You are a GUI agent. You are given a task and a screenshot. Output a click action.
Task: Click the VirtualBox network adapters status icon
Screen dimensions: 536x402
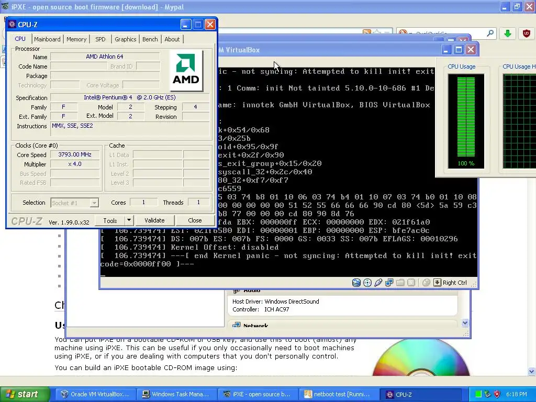[x=389, y=283]
